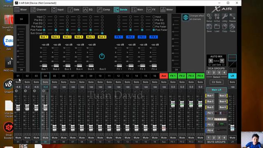Screen dimensions: 263x148
Task: Select Sub Group for Bus 1
Action: click(x=44, y=33)
